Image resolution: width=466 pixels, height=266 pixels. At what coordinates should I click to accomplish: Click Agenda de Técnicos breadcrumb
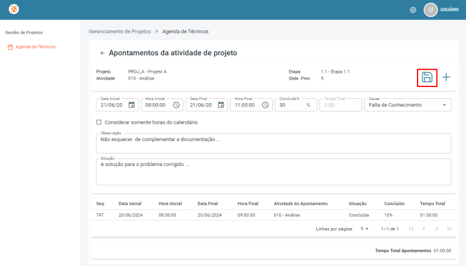coord(185,32)
